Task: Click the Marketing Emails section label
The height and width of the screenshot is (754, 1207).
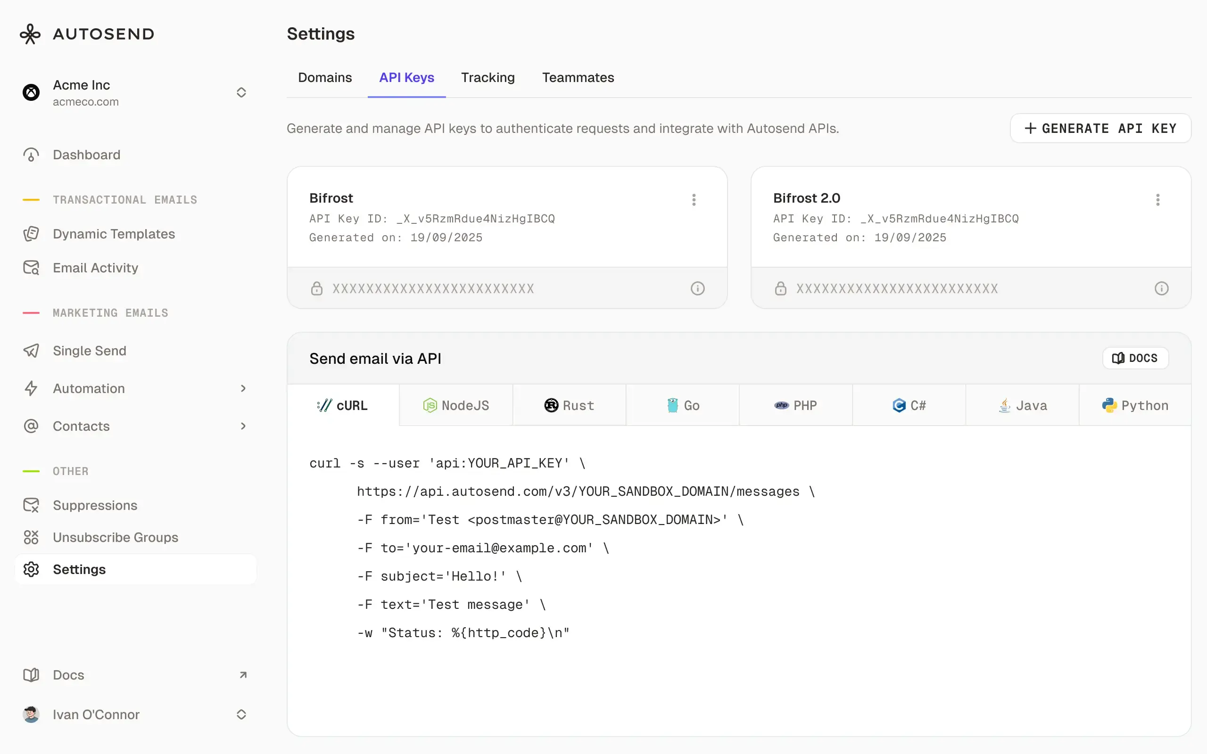Action: click(x=110, y=313)
